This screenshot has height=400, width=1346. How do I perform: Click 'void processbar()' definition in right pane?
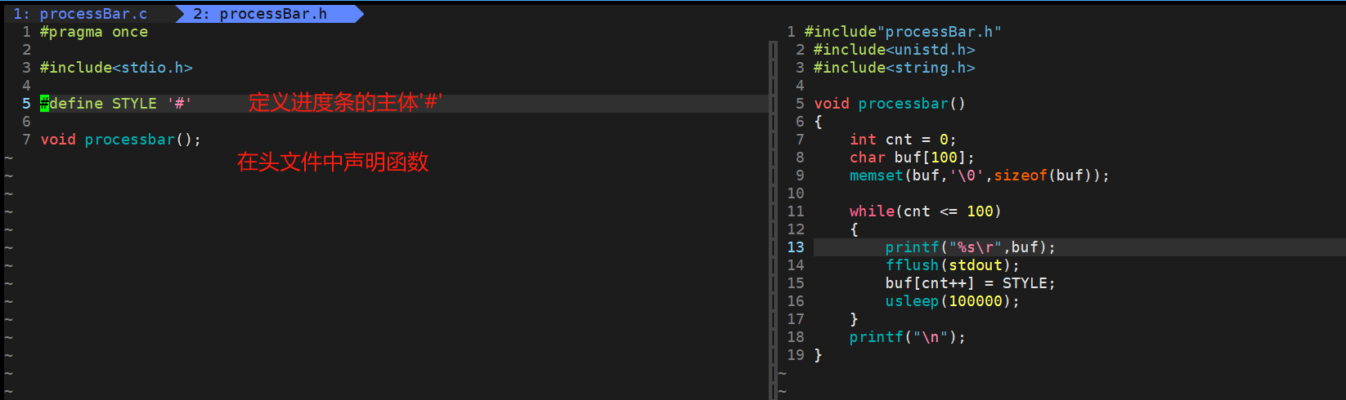[x=890, y=104]
